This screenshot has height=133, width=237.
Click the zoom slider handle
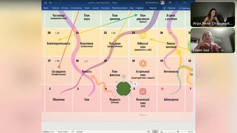178,132
